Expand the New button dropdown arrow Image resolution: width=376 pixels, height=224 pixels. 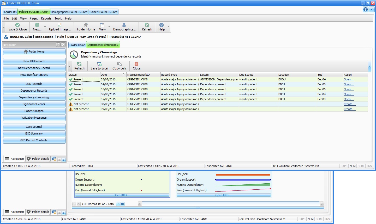click(x=45, y=27)
